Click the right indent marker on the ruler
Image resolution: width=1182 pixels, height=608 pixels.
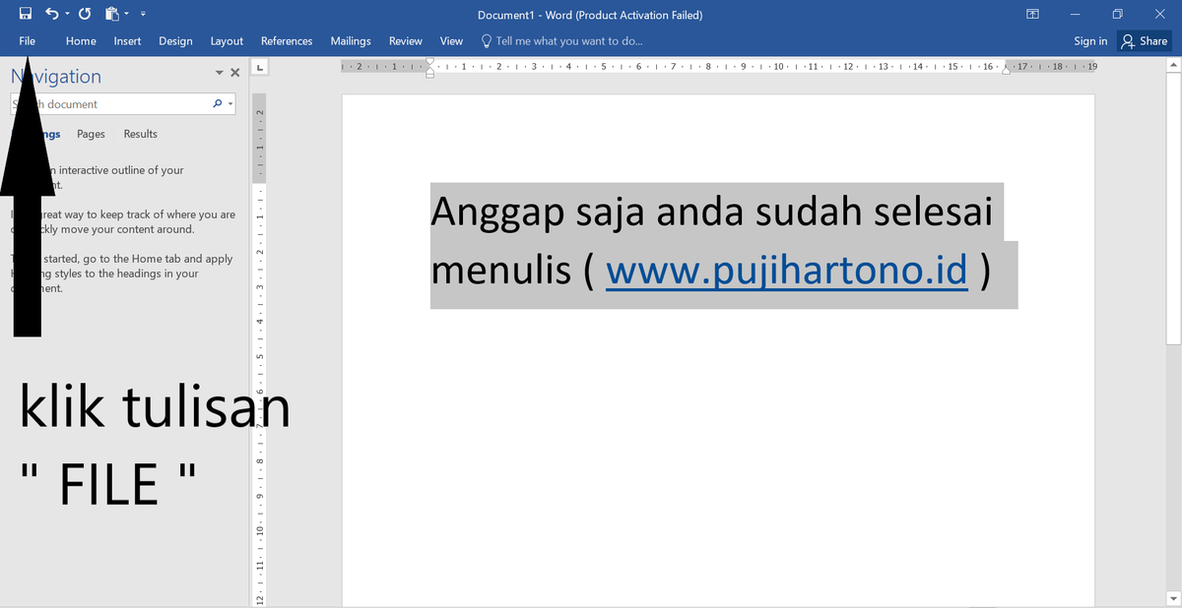[1007, 70]
